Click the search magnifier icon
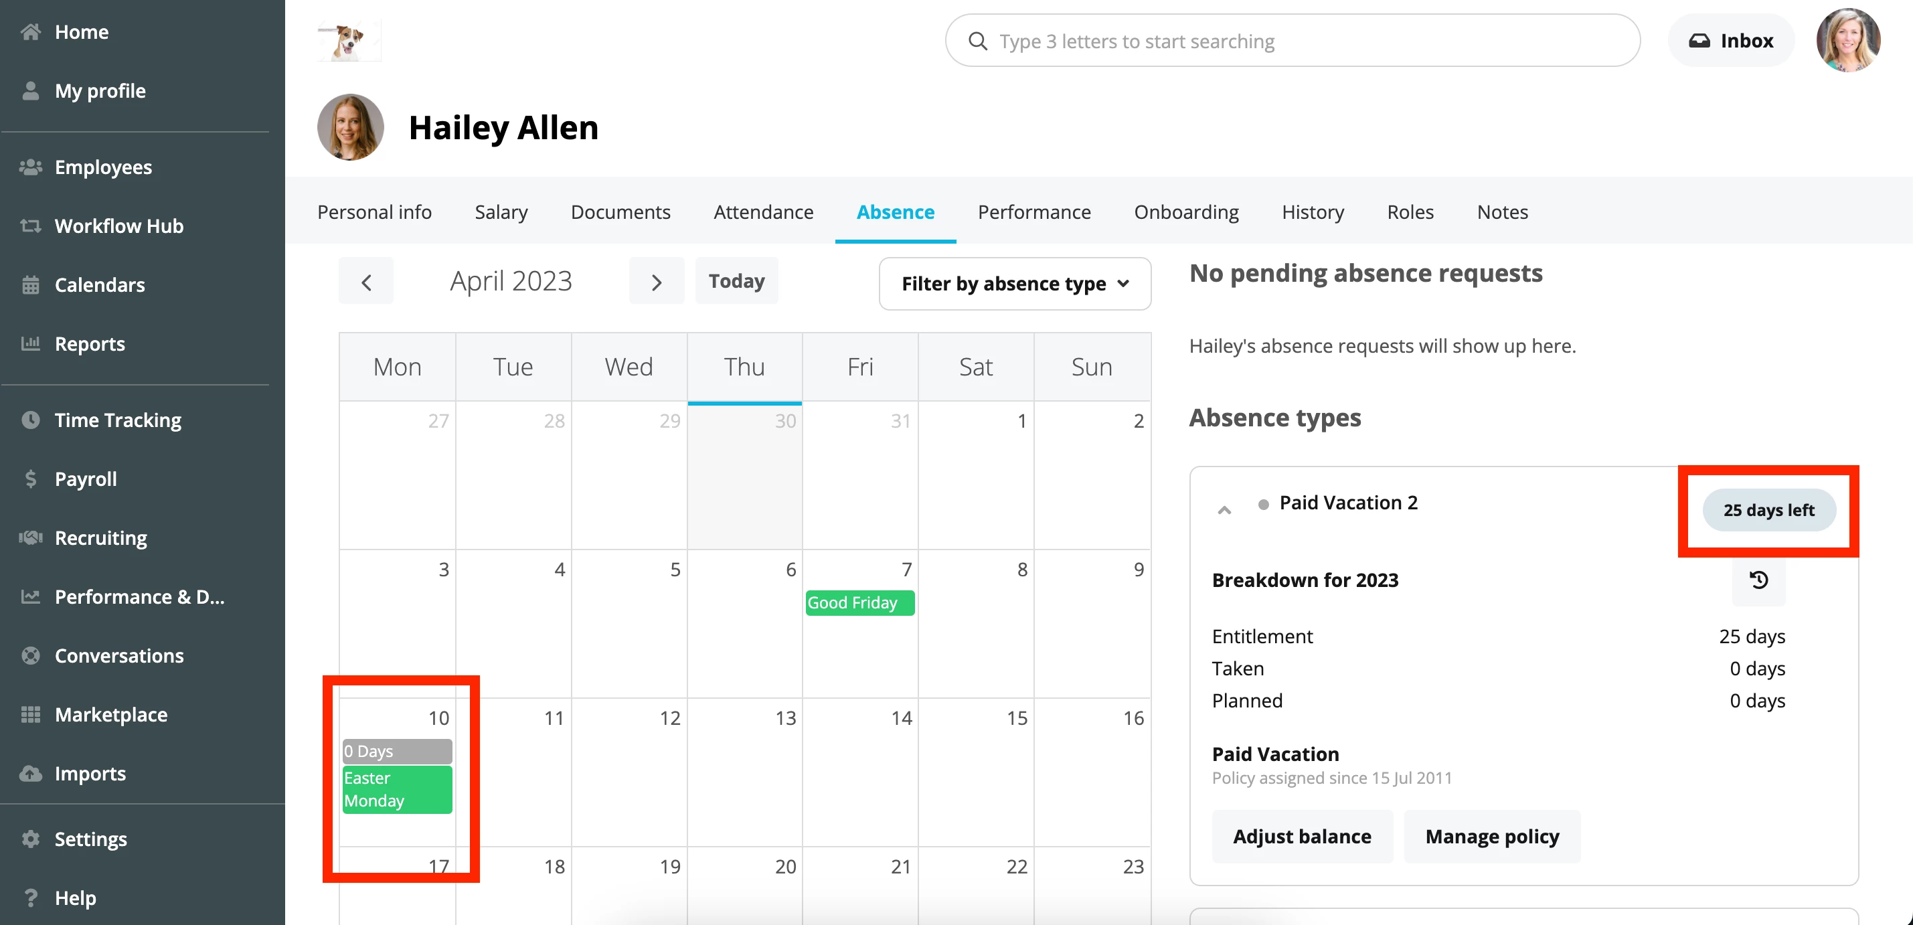The height and width of the screenshot is (925, 1913). tap(978, 41)
